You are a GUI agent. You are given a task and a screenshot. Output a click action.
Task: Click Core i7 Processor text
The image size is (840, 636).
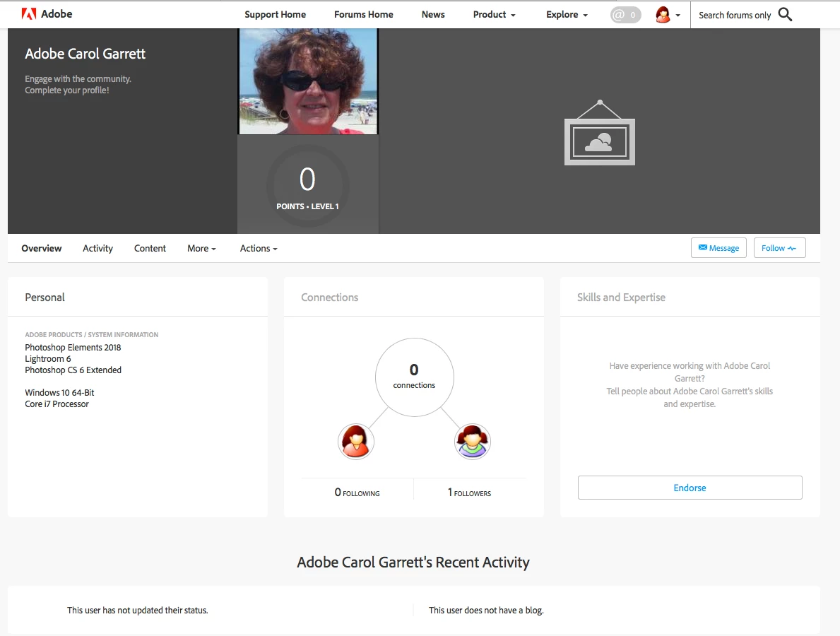tap(57, 404)
